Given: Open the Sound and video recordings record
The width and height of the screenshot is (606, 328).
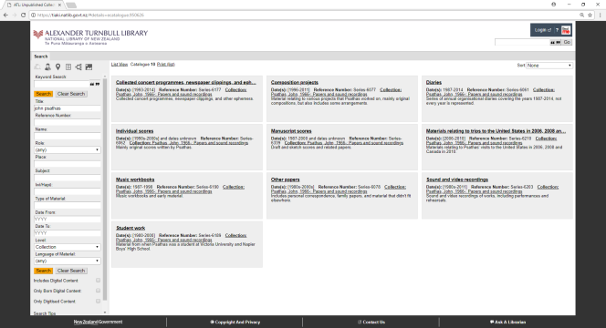Looking at the screenshot, I should [x=457, y=179].
